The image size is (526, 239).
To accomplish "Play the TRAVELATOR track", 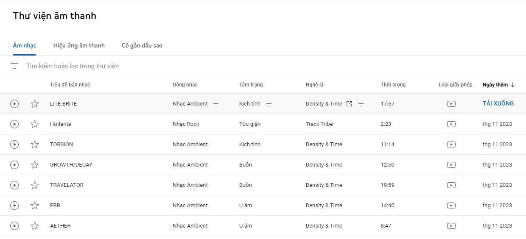I will coord(14,185).
